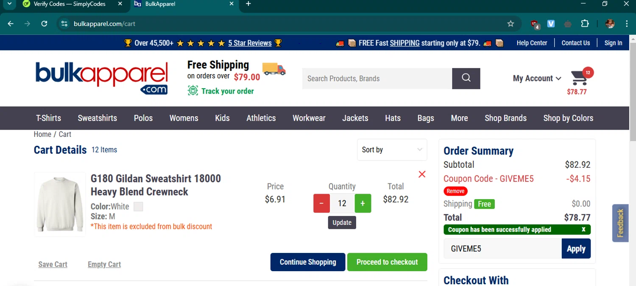The width and height of the screenshot is (636, 286).
Task: Open the tab search dropdown arrow
Action: tap(9, 4)
